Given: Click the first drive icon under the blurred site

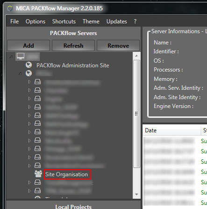Looking at the screenshot, I should (37, 81).
